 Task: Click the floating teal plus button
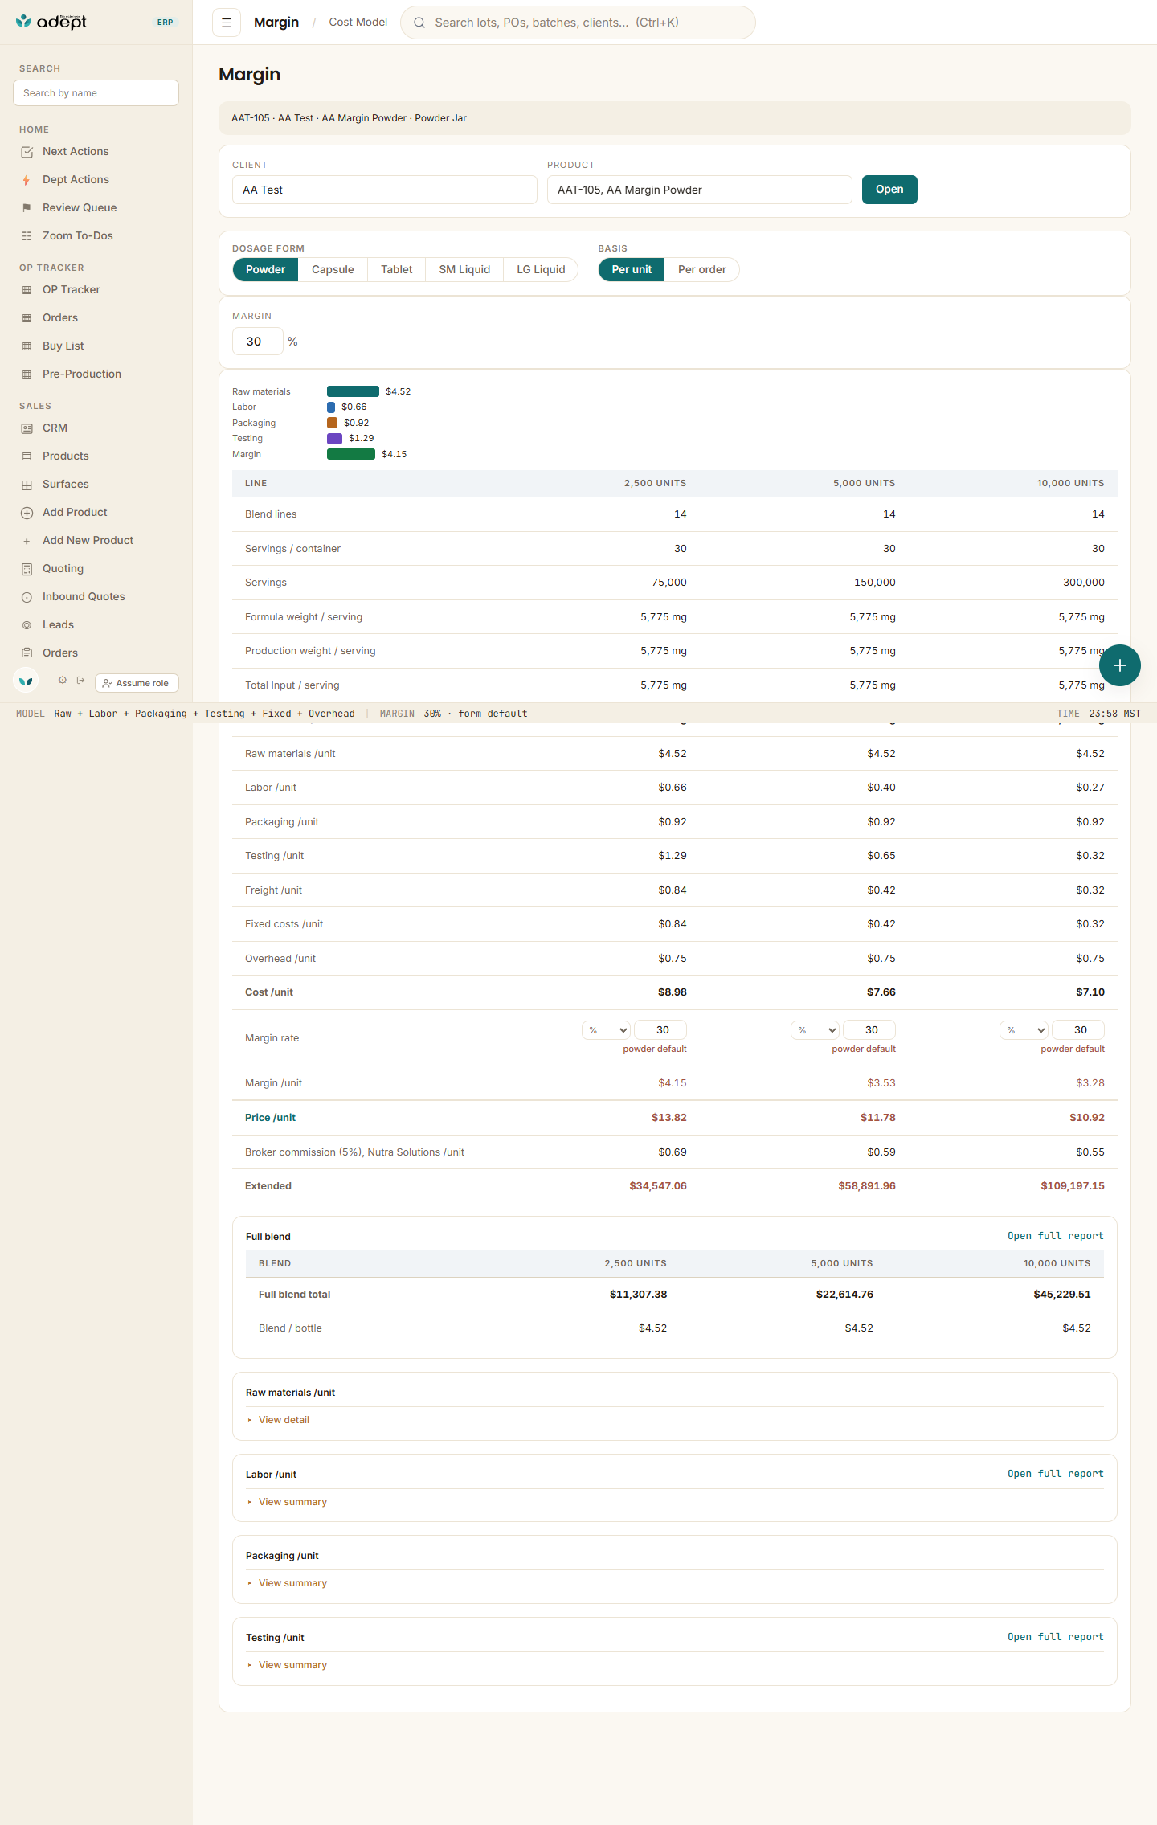pyautogui.click(x=1120, y=665)
